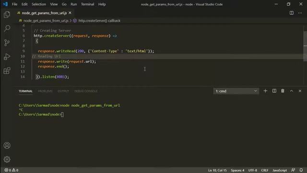
Task: Click the http.createServer() callback breadcrumb
Action: pos(99,21)
